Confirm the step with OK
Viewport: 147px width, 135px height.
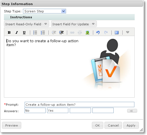[97, 125]
